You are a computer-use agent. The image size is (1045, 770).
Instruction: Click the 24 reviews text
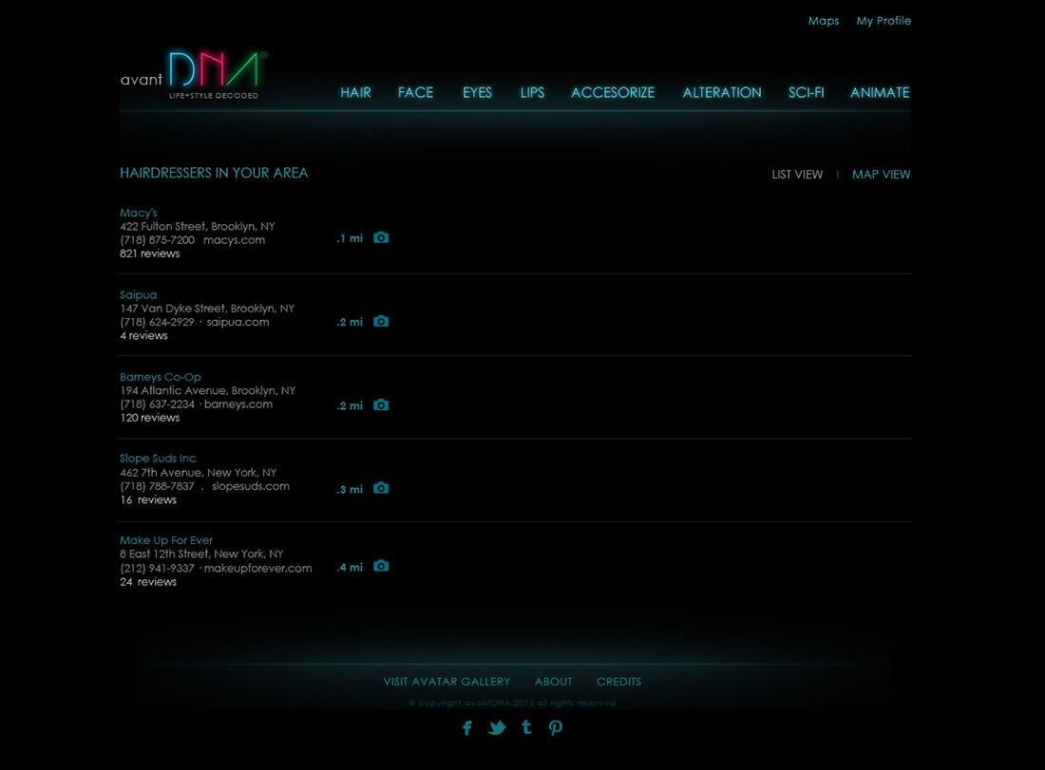[148, 581]
